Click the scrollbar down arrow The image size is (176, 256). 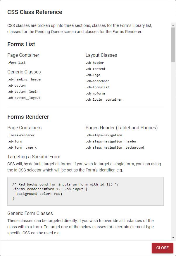click(173, 238)
